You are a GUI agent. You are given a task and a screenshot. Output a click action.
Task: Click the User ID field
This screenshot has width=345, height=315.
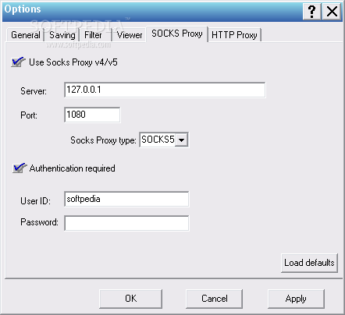pyautogui.click(x=126, y=199)
